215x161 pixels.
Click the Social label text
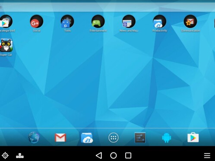37,31
